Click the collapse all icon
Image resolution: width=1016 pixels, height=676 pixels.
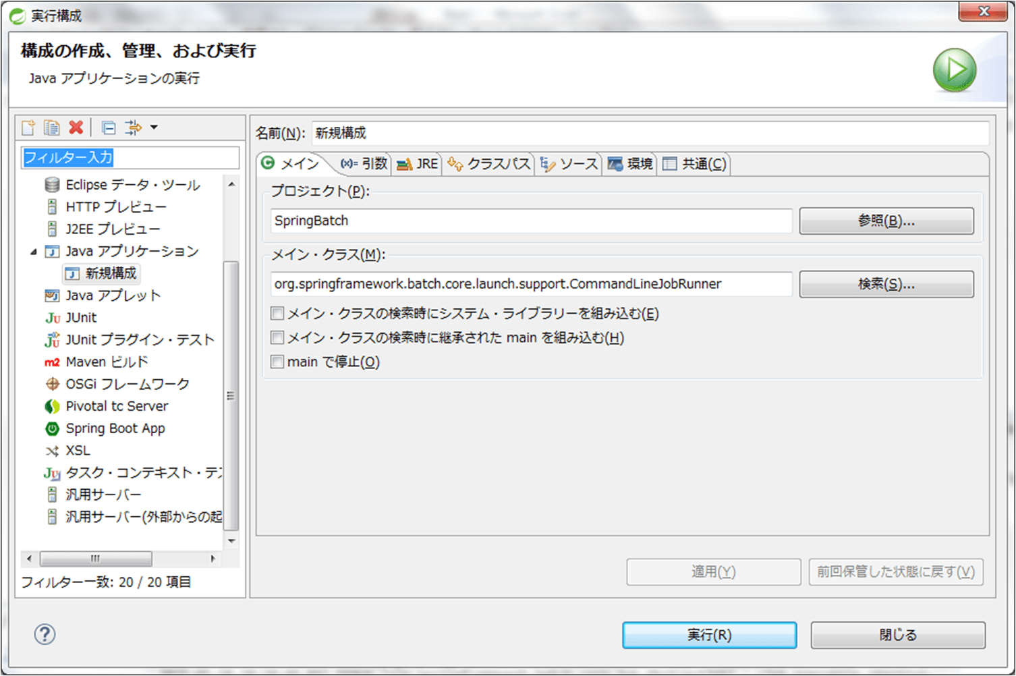(109, 128)
